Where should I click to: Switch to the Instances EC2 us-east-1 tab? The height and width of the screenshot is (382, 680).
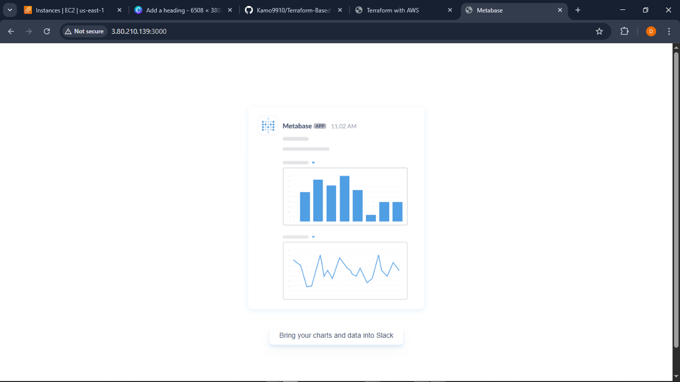[70, 10]
